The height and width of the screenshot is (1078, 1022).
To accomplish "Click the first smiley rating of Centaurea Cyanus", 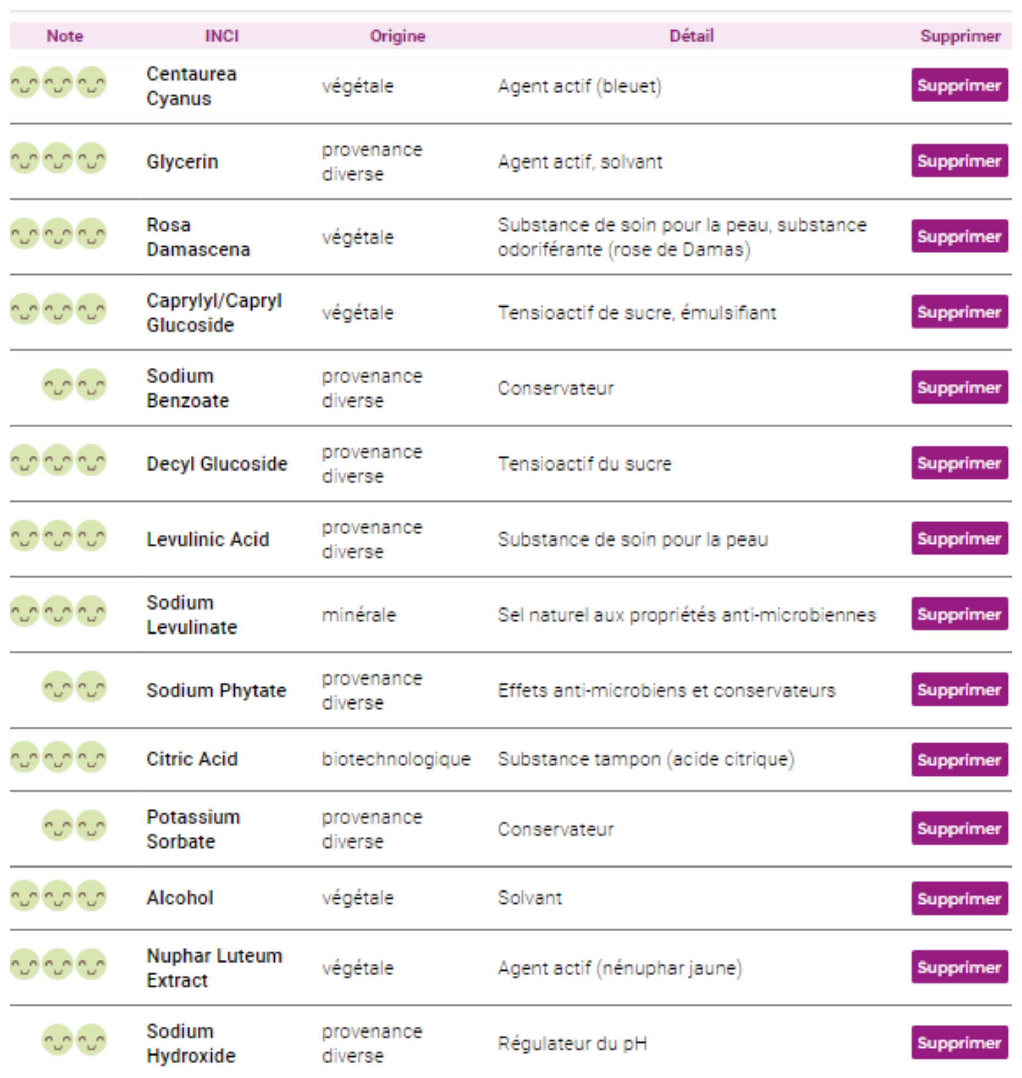I will [25, 83].
